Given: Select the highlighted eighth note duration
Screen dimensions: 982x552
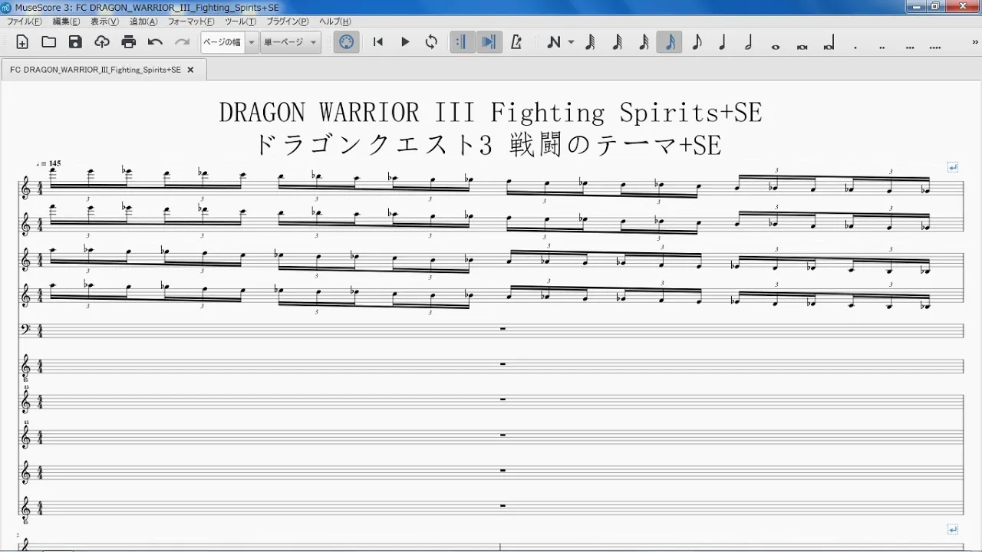Looking at the screenshot, I should (670, 42).
